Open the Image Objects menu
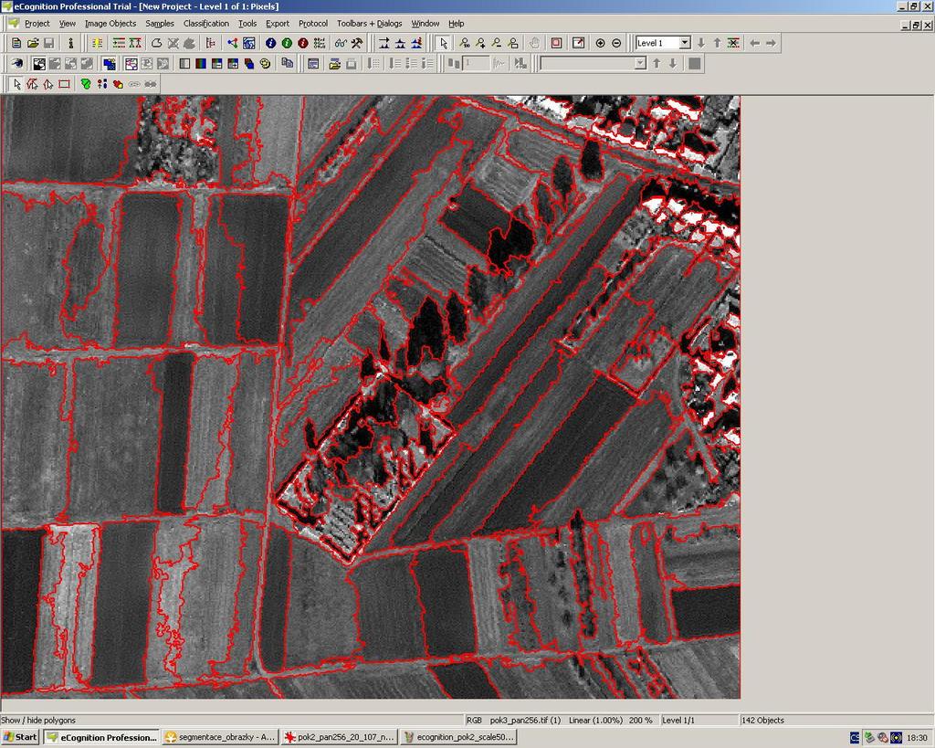The height and width of the screenshot is (748, 935). (x=110, y=23)
